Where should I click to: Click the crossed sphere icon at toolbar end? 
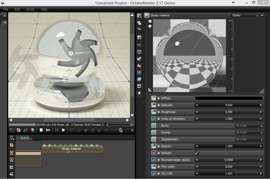[120, 130]
